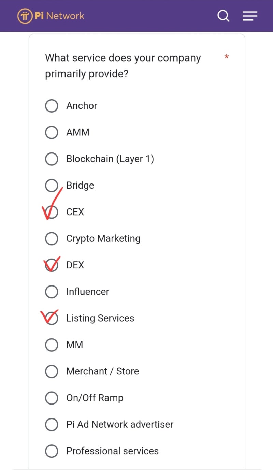
Task: Choose the AMM radio option
Action: [x=52, y=132]
